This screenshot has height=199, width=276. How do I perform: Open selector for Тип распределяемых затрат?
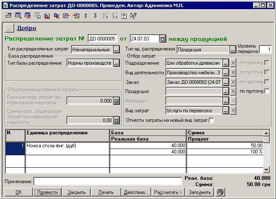click(116, 50)
